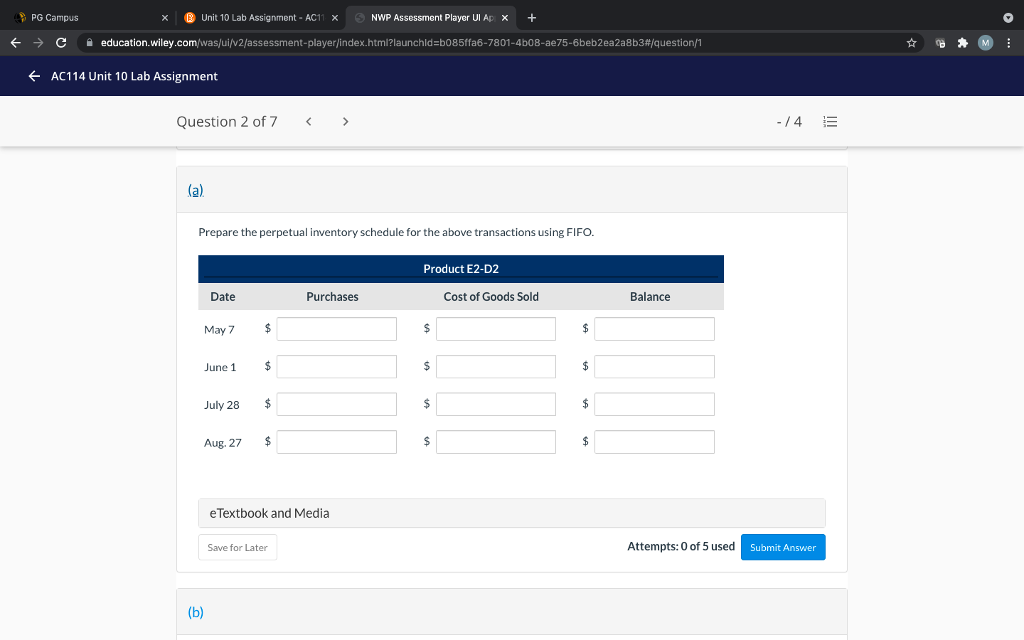Open the (b) section link
Image resolution: width=1024 pixels, height=640 pixels.
[x=196, y=612]
